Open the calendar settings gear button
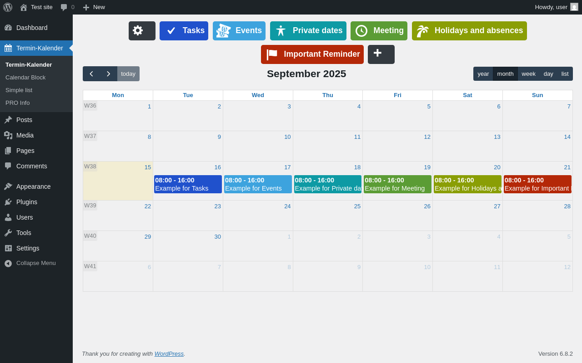 (x=142, y=31)
